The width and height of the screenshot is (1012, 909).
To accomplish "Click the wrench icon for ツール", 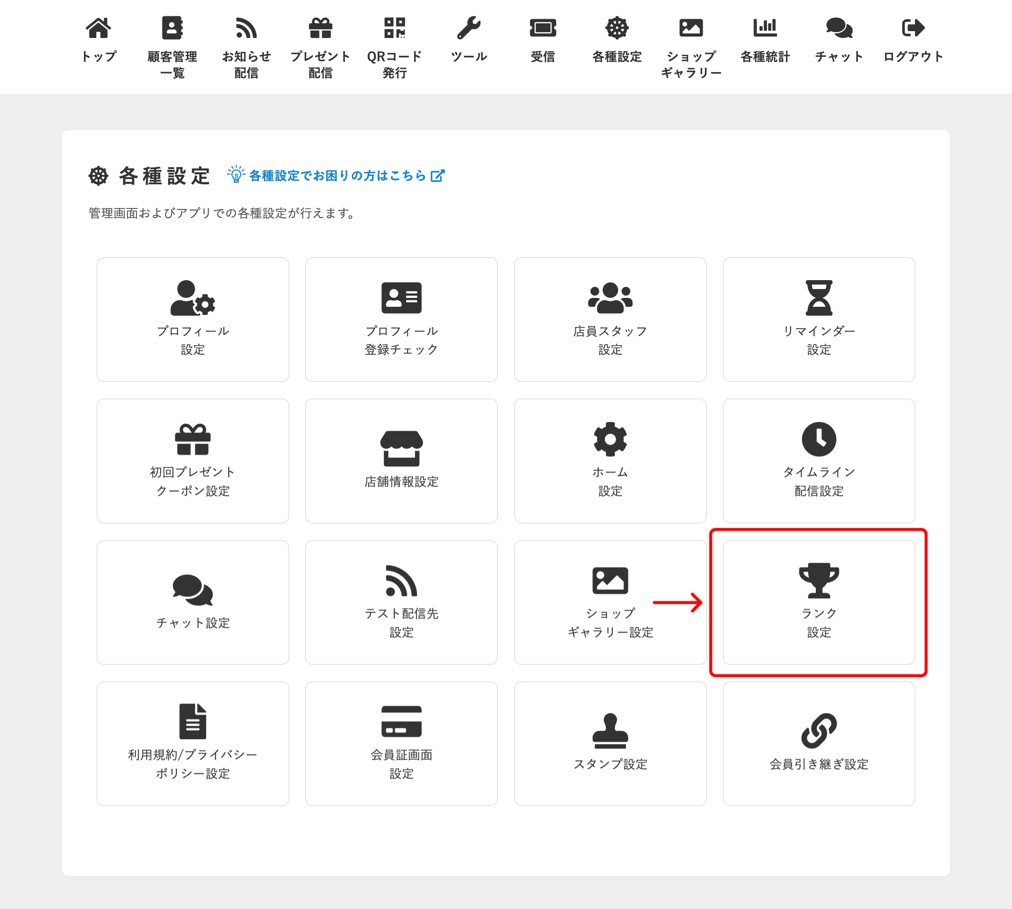I will (468, 28).
